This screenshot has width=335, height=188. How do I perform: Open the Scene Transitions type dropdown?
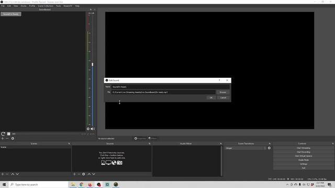(x=245, y=148)
